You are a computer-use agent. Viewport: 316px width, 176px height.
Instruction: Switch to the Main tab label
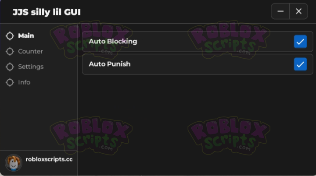(x=26, y=36)
